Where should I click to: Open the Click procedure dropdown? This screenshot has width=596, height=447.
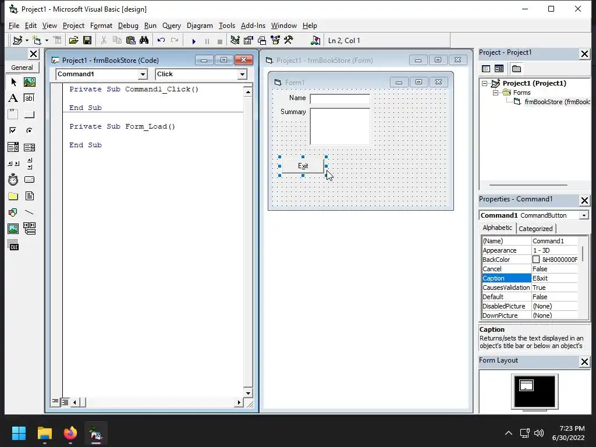tap(242, 74)
